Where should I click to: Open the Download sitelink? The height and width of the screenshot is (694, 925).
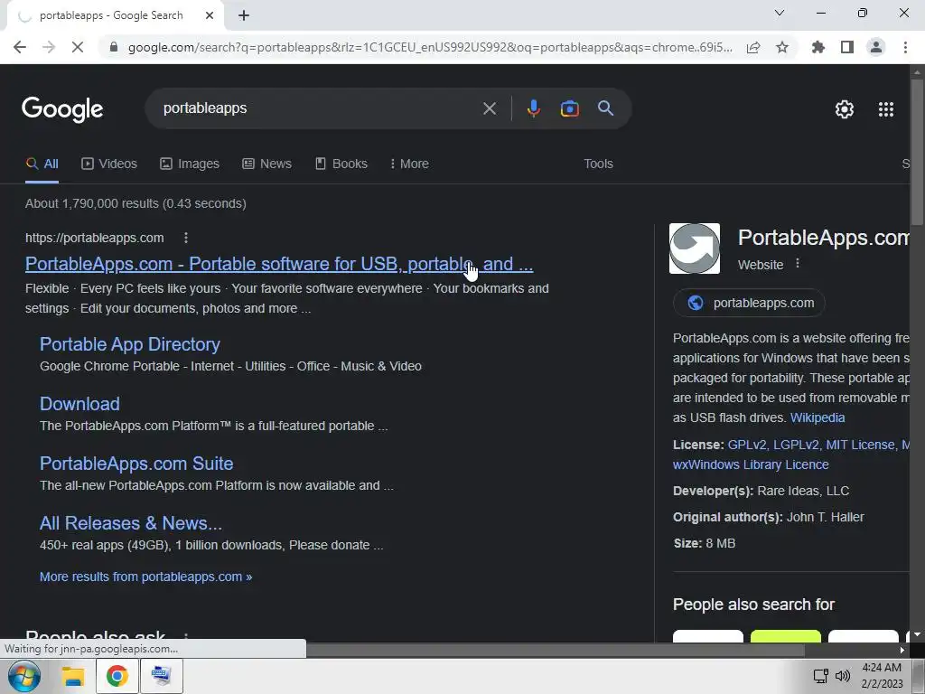(x=79, y=404)
